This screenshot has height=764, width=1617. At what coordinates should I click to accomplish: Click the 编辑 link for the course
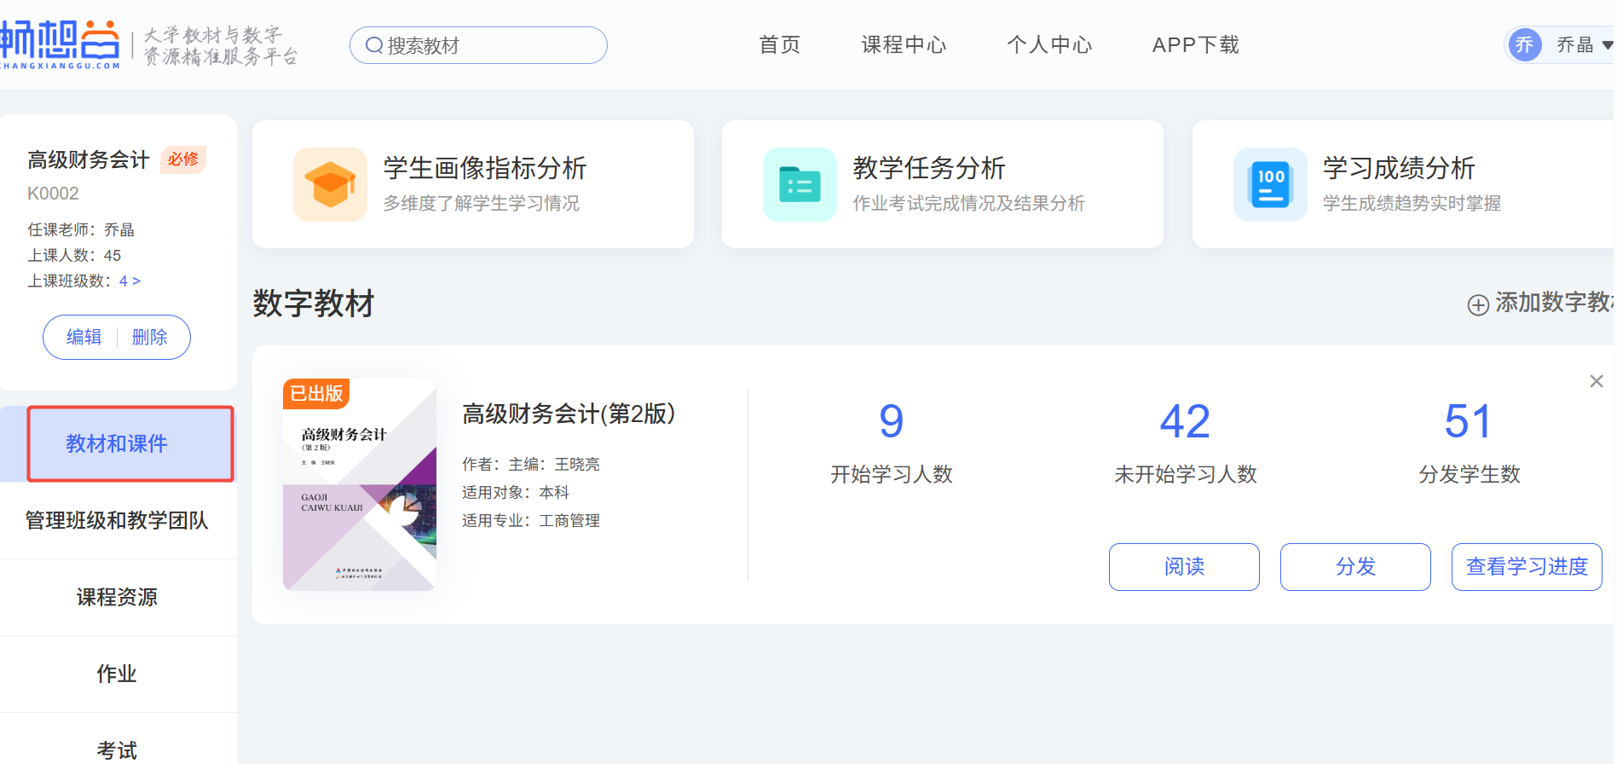(x=84, y=338)
